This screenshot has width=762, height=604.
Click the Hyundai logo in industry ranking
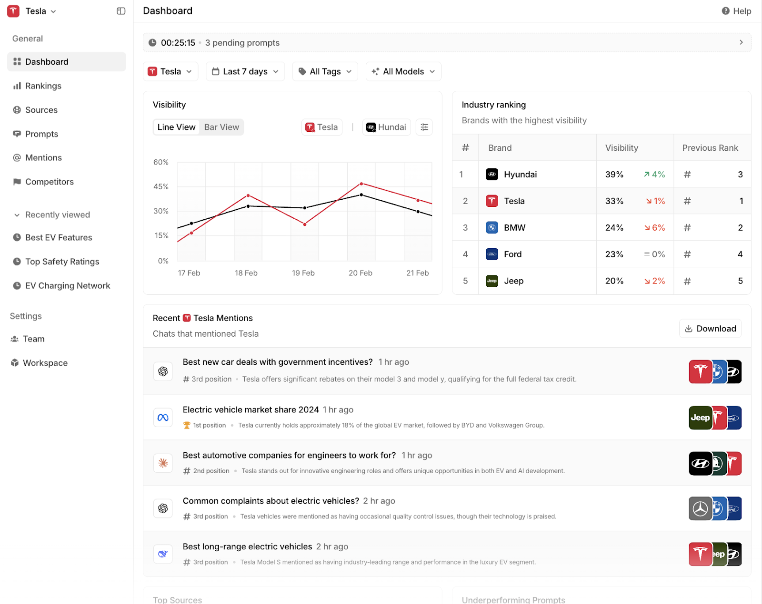click(492, 175)
